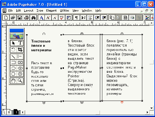Image resolution: width=155 pixels, height=117 pixels.
Task: Select the Ellipse frame tool
Action: click(20, 68)
